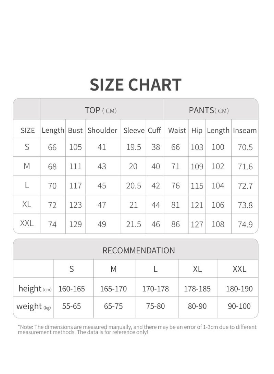Select the M row label in size table
Viewport: 274px width, 374px height.
[x=27, y=166]
